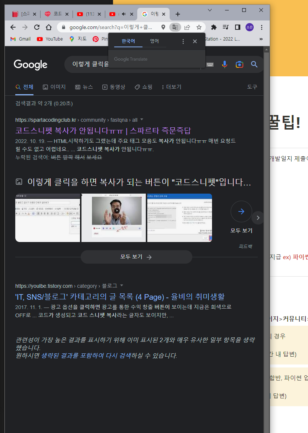Open the 지도 maps bookmark

(x=78, y=39)
